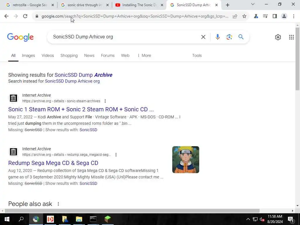Image resolution: width=300 pixels, height=225 pixels.
Task: Reload the page with the refresh icon
Action: pos(25,16)
